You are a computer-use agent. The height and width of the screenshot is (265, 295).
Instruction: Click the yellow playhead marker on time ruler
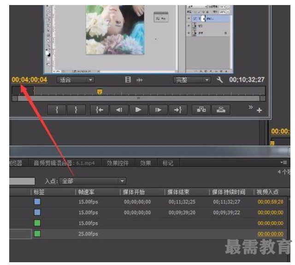pyautogui.click(x=100, y=92)
